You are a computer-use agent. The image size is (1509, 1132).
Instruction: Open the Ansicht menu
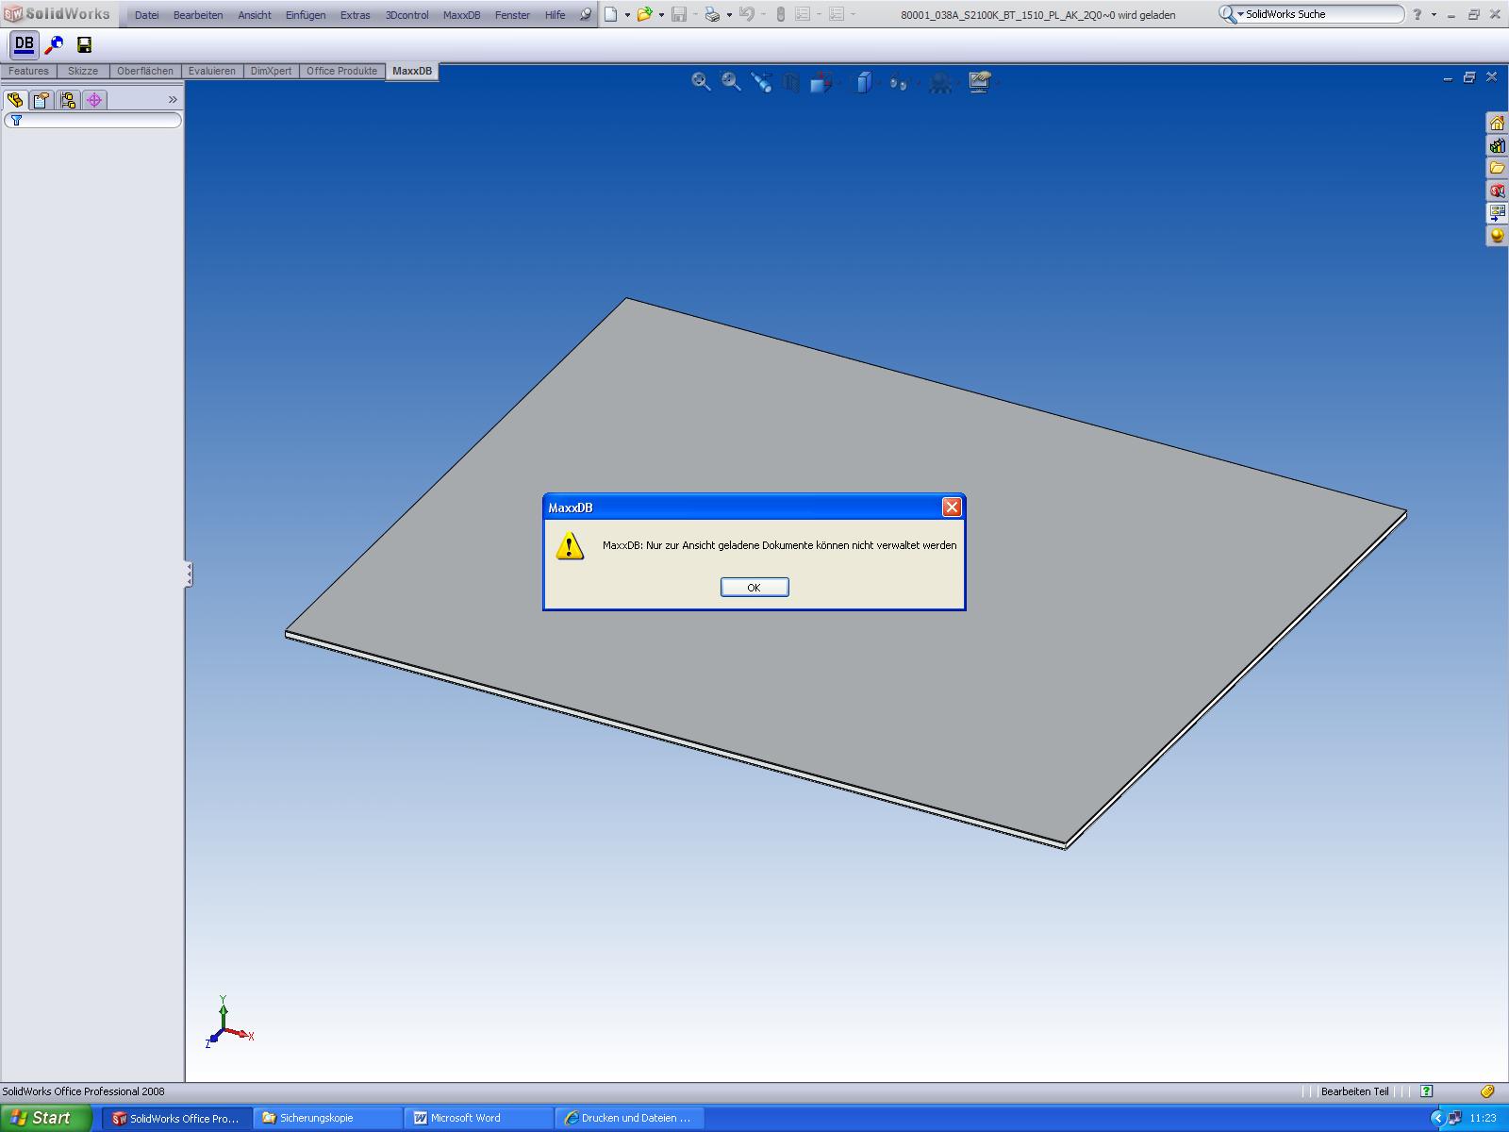pos(255,15)
